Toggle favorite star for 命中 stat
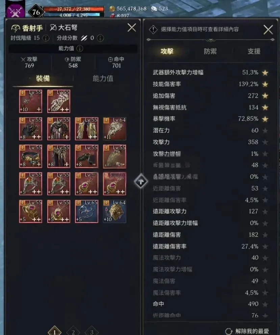 tap(265, 304)
